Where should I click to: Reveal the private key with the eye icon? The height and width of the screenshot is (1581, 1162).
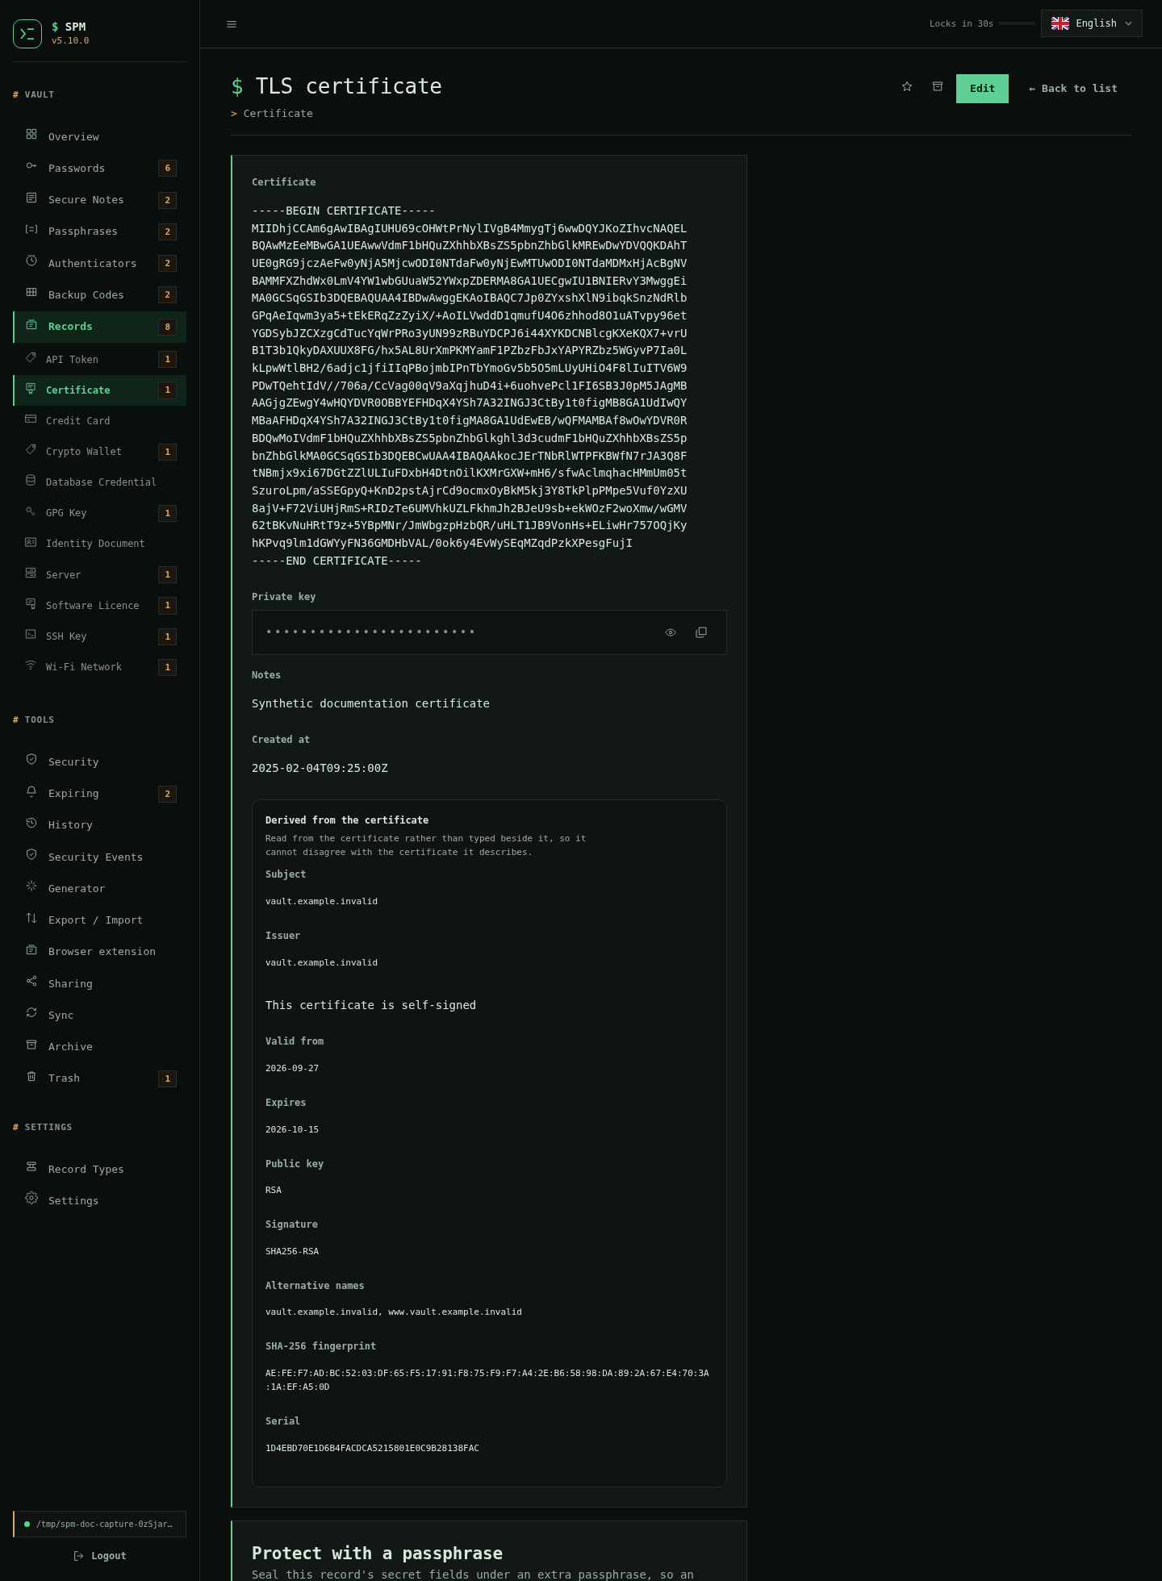point(671,632)
